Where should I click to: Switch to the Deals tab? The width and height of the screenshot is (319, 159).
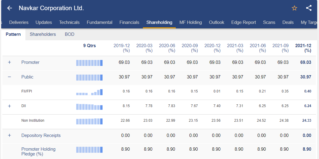[x=288, y=22]
